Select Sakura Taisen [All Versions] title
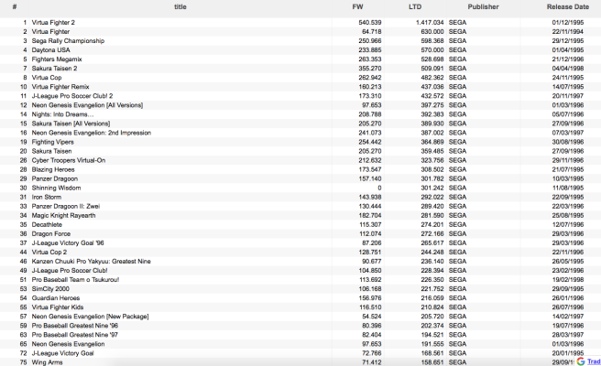 pos(71,124)
